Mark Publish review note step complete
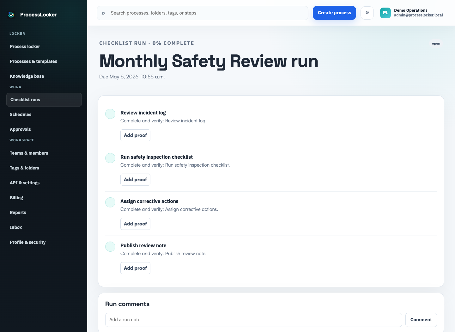Viewport: 455px width, 332px height. click(110, 247)
